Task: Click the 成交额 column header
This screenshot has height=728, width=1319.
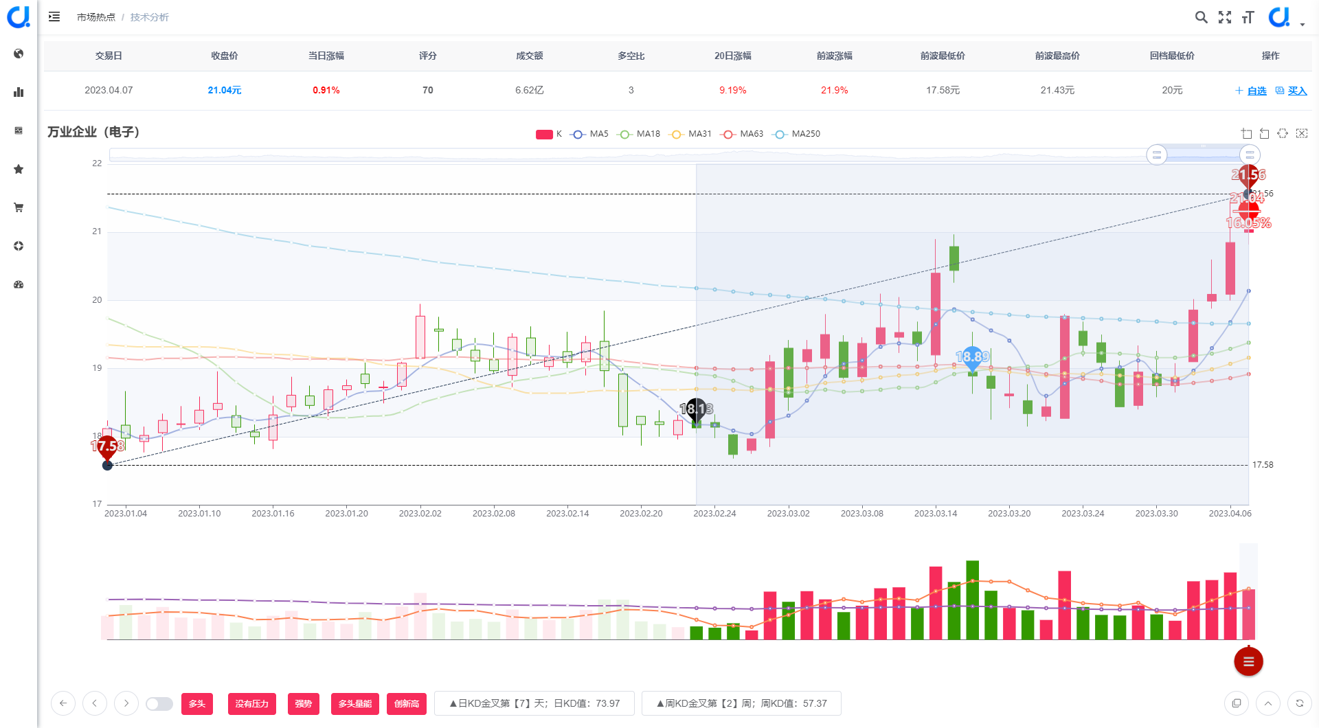Action: pos(530,56)
